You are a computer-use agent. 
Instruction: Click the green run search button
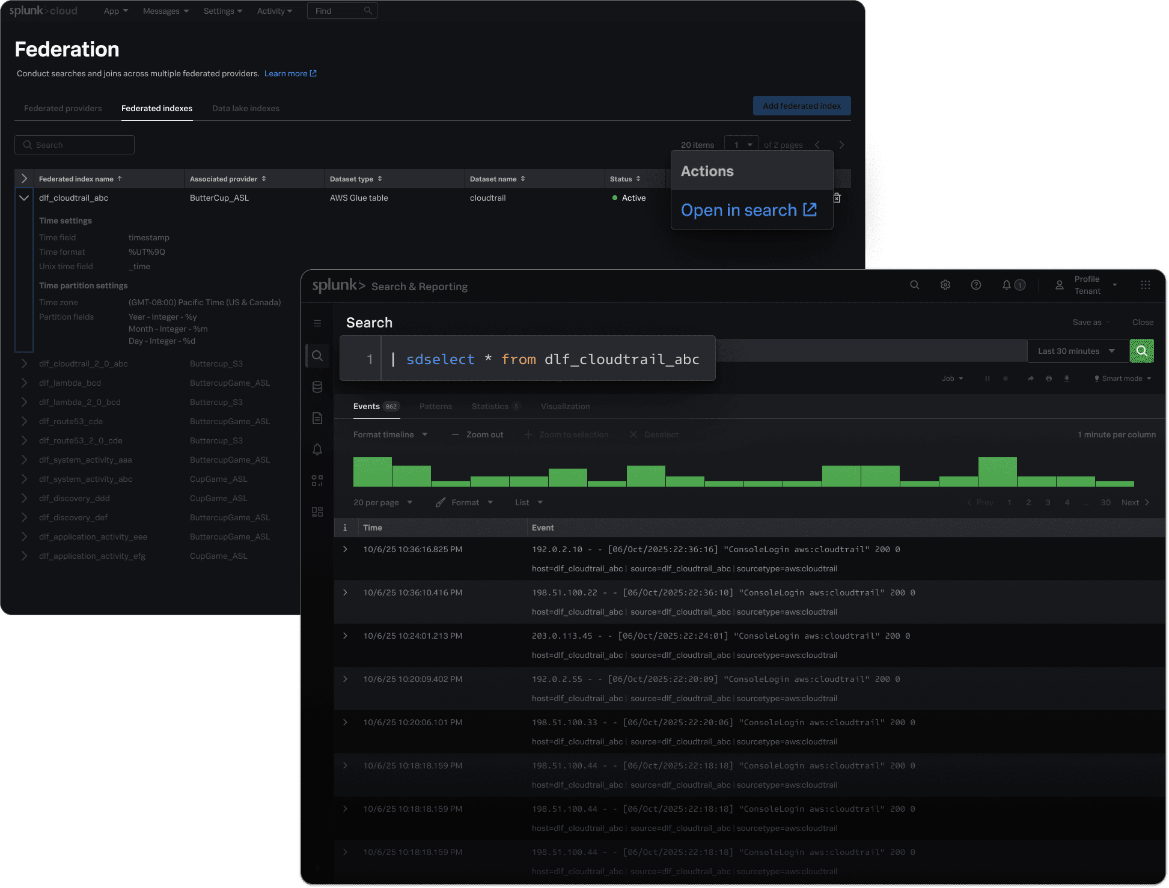click(x=1141, y=351)
